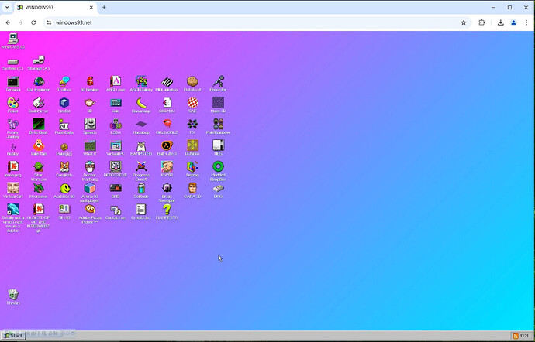Open the Take this old man icon
The image size is (535, 342).
(x=39, y=146)
